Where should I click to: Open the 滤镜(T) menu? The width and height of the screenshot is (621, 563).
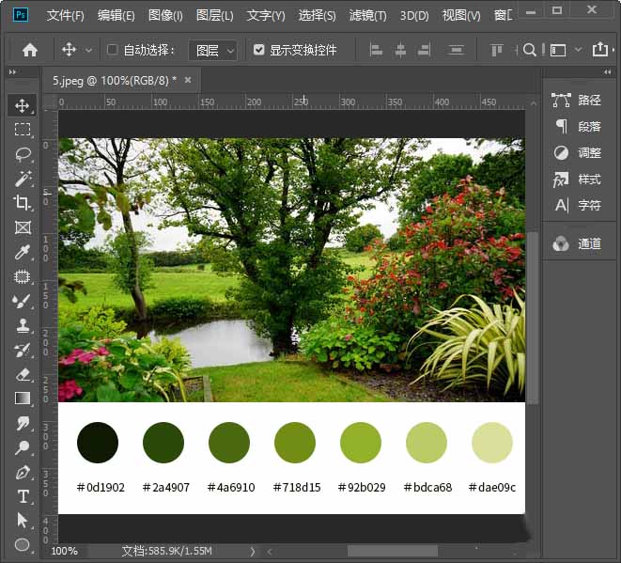[367, 15]
